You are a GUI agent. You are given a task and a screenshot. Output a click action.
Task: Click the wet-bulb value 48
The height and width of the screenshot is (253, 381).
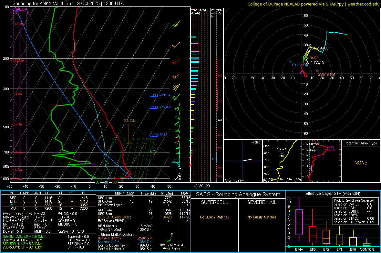106,182
